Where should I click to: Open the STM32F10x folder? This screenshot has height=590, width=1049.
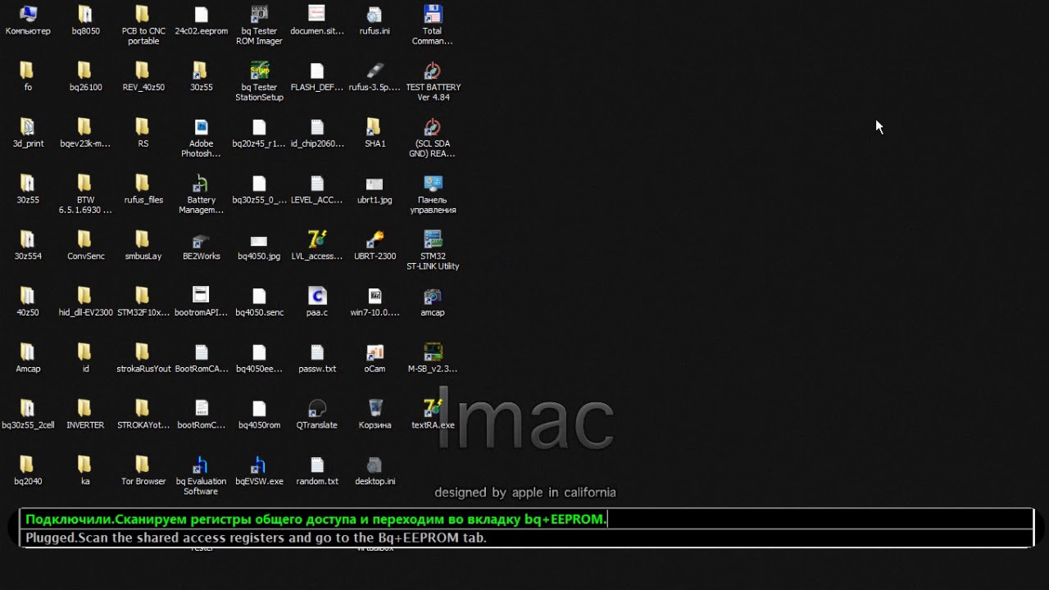coord(143,302)
